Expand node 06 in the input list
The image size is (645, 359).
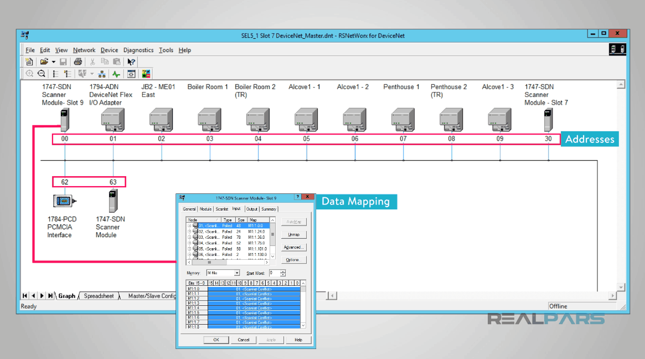point(189,254)
